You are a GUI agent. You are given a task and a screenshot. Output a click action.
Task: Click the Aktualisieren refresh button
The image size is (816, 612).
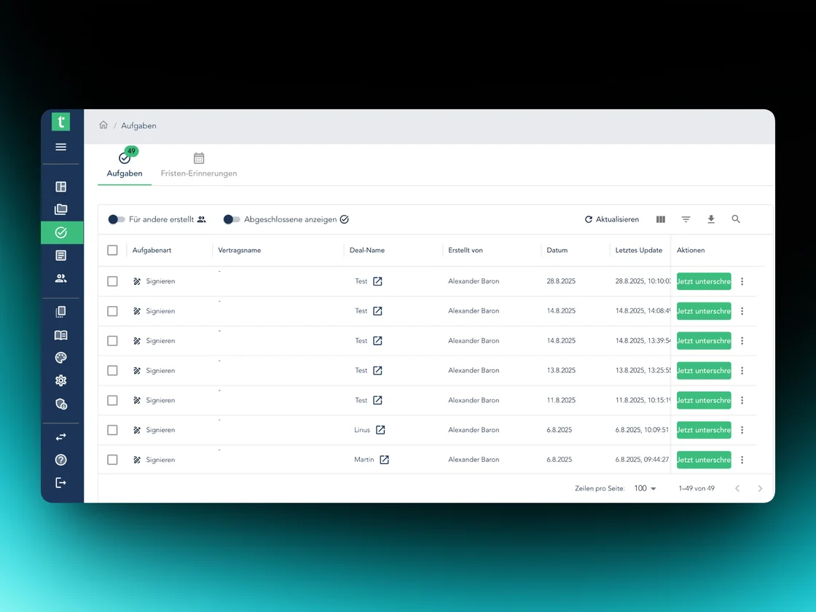click(612, 219)
